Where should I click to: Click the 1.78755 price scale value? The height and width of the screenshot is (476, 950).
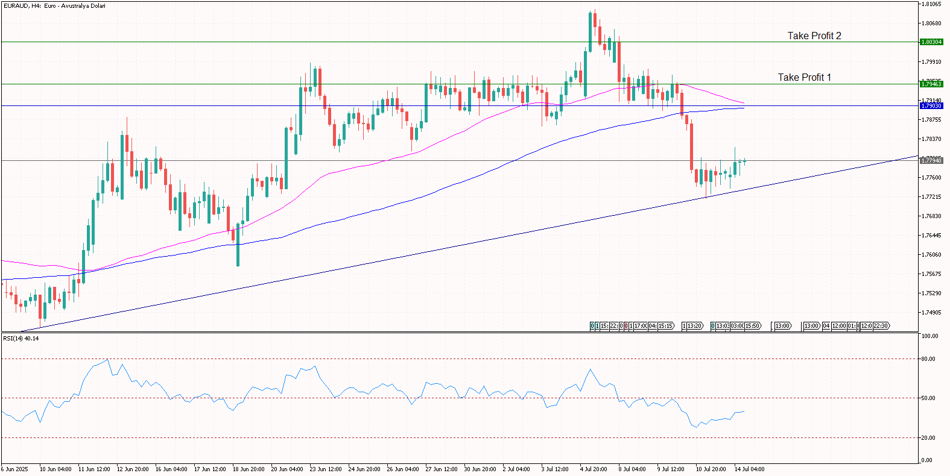[x=931, y=120]
